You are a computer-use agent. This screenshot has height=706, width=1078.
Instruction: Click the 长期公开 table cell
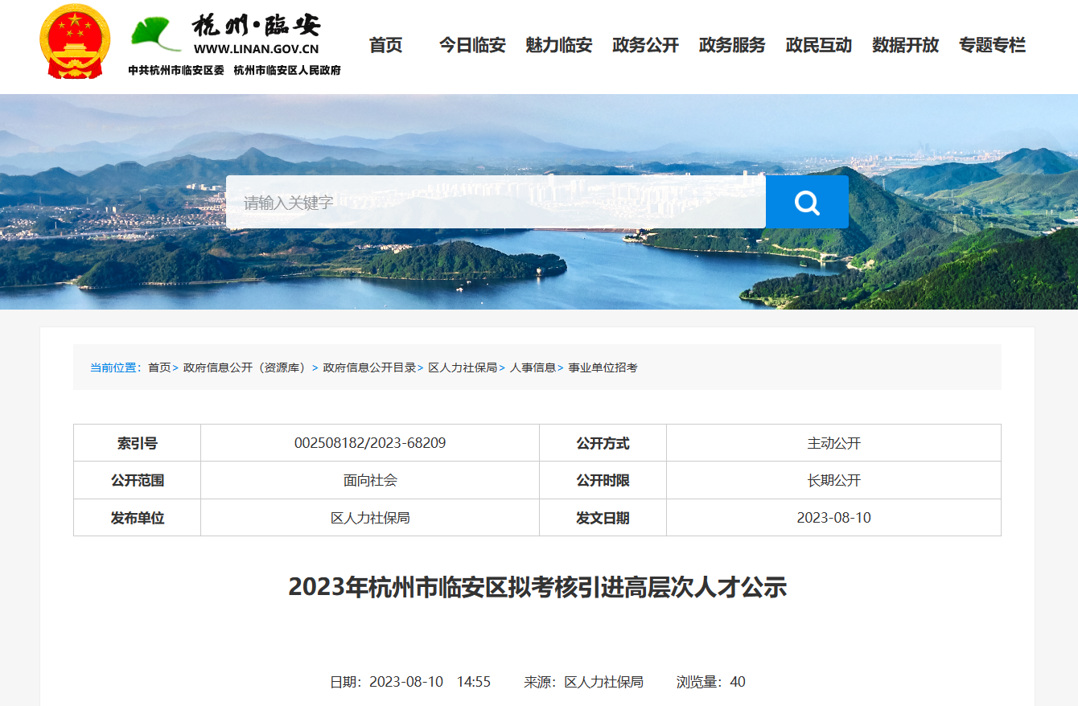pyautogui.click(x=834, y=481)
